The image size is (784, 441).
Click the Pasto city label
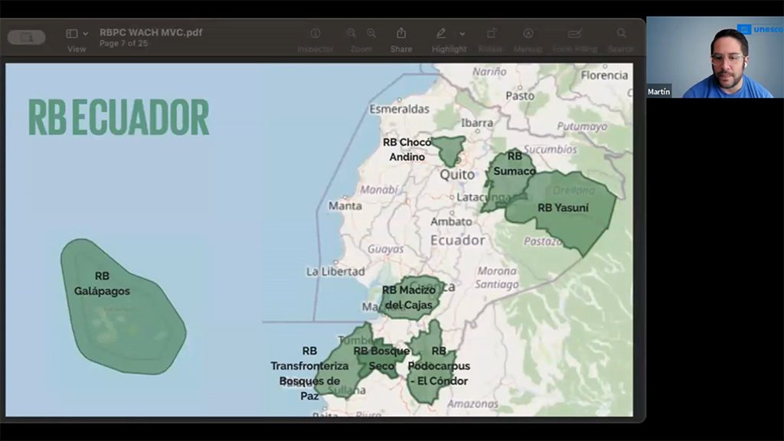520,96
